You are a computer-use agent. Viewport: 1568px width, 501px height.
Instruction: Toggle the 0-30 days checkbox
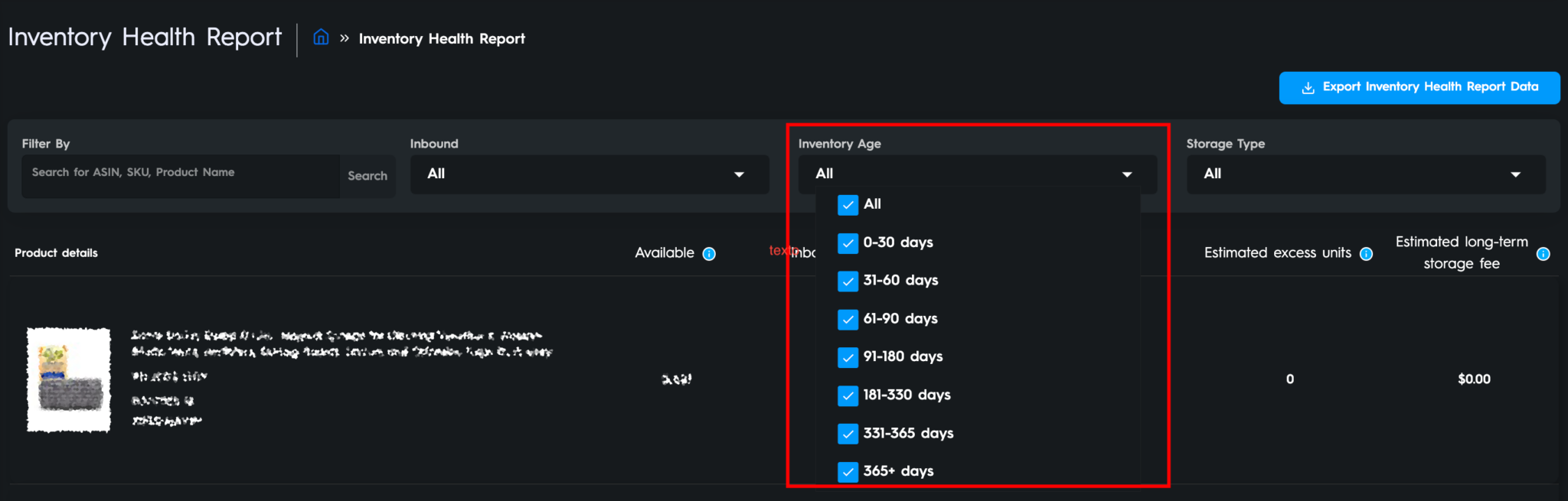848,243
